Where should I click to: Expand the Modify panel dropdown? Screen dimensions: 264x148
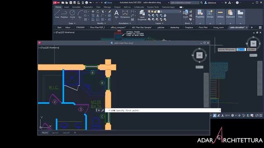pos(101,23)
